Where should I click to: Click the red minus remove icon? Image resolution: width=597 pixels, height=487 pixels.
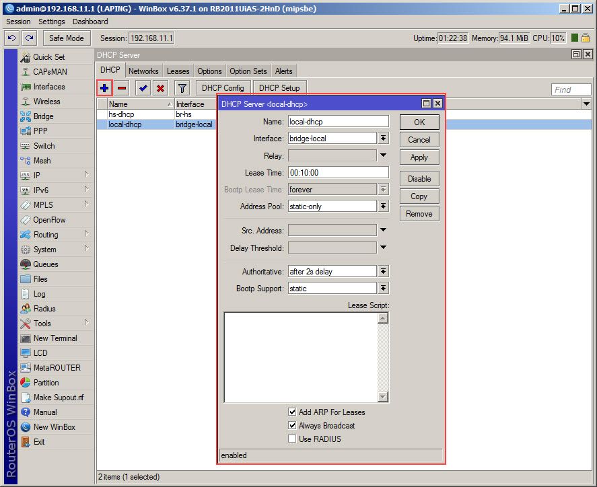click(x=122, y=88)
